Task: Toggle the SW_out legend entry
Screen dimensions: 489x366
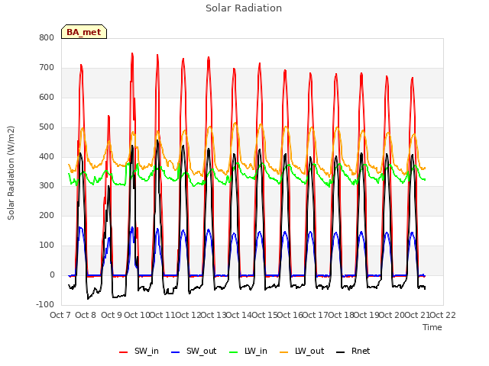Action: (193, 351)
